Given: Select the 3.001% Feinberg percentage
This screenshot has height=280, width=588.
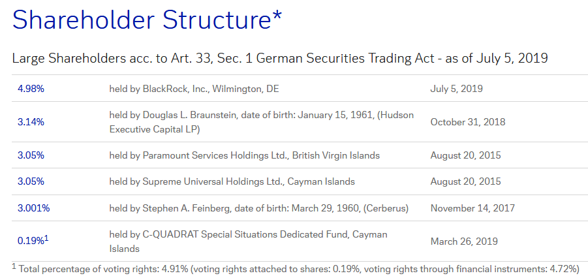Looking at the screenshot, I should (x=33, y=208).
